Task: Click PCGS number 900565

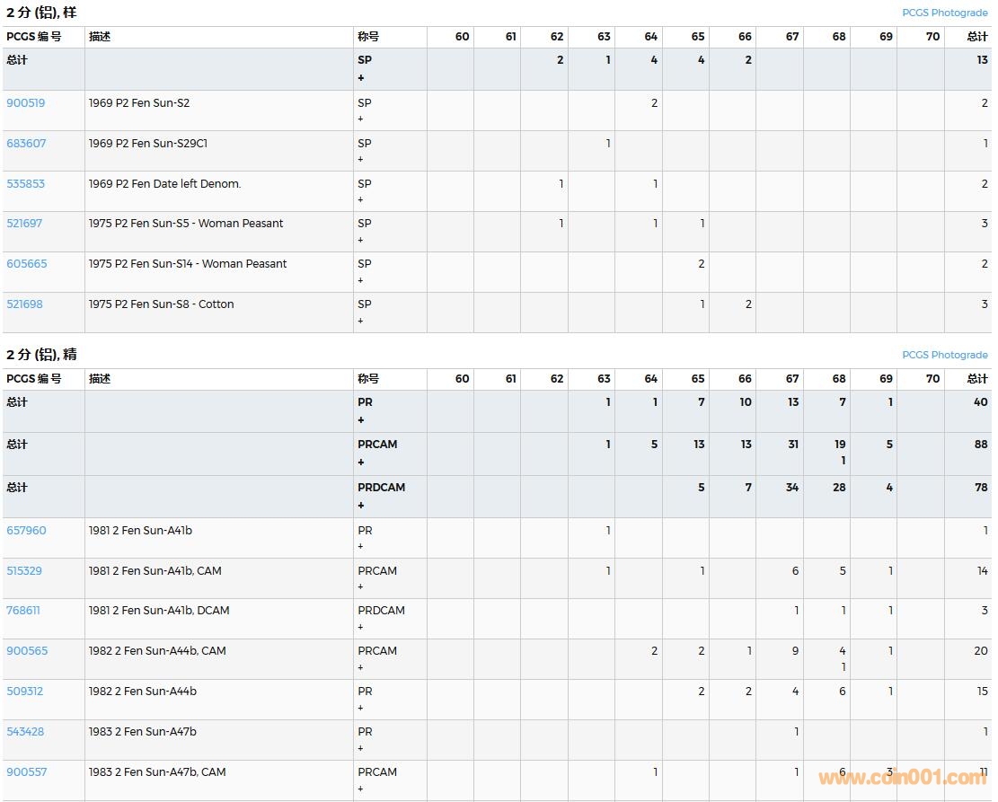Action: (27, 651)
